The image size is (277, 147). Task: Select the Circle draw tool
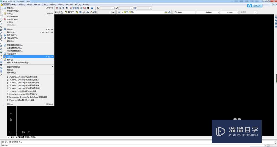point(1,36)
